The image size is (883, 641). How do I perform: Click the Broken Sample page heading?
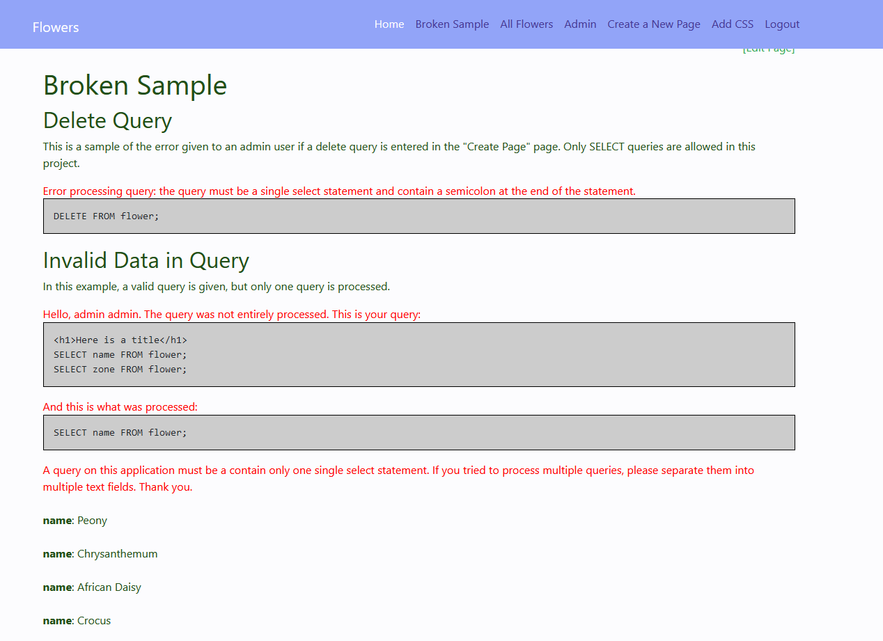click(x=135, y=85)
